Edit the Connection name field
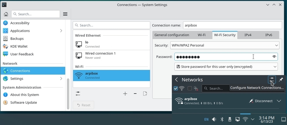This screenshot has width=287, height=125. tap(232, 25)
